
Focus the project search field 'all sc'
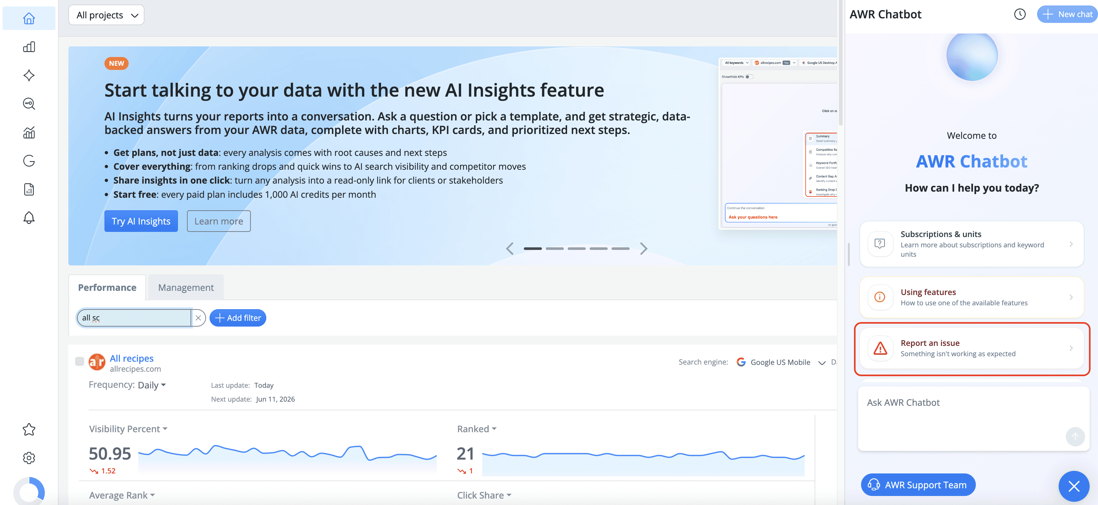tap(134, 318)
